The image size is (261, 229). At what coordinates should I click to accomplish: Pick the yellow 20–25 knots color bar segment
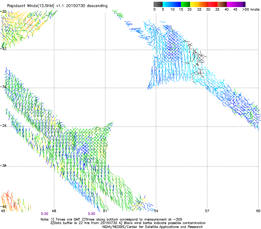coord(195,4)
